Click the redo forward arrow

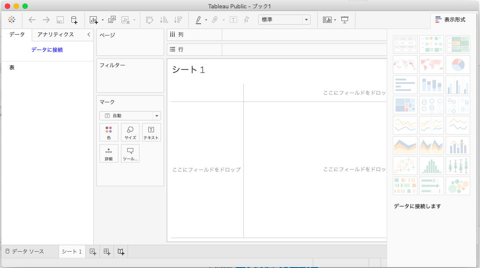46,20
